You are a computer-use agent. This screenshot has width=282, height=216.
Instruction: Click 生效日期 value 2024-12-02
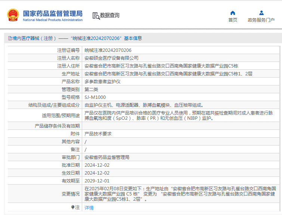coord(97,173)
